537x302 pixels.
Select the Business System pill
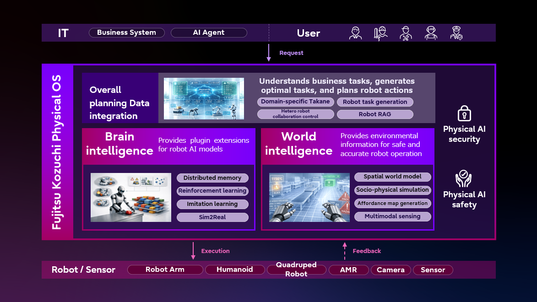(126, 32)
